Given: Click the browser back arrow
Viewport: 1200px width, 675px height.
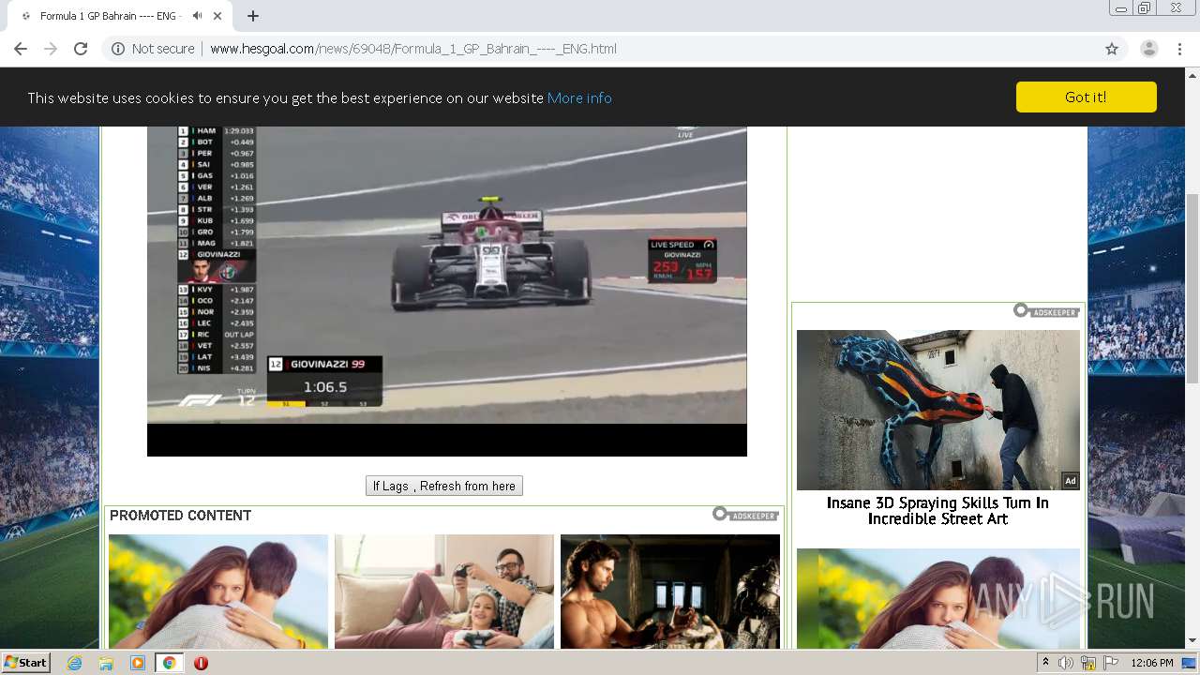Looking at the screenshot, I should coord(21,49).
